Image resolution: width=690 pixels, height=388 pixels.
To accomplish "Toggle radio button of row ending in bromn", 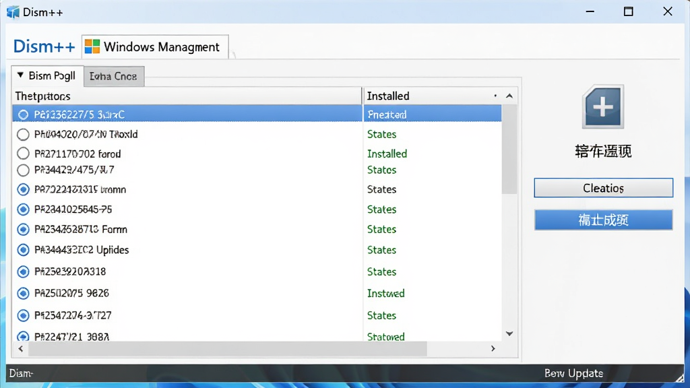I will pyautogui.click(x=23, y=189).
